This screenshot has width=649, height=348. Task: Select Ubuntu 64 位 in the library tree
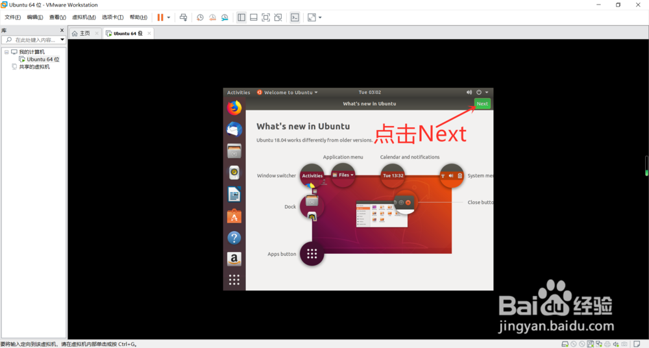point(43,59)
